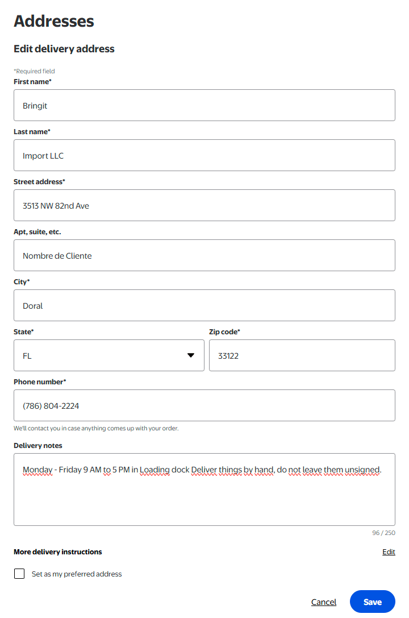The height and width of the screenshot is (618, 409).
Task: Click the 'State' field label
Action: point(24,331)
